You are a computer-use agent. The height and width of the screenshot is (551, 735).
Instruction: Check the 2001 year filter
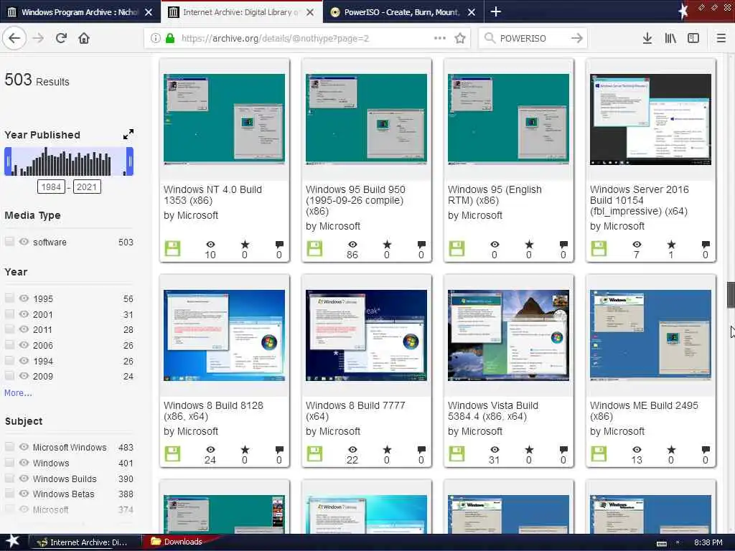click(x=9, y=314)
